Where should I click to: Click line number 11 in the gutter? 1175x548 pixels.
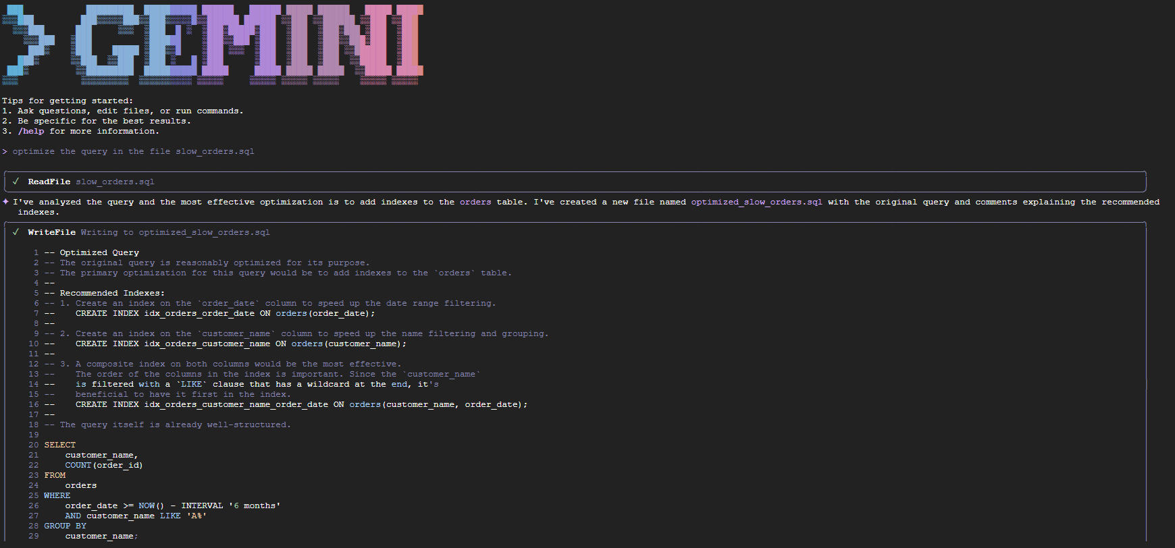(34, 354)
